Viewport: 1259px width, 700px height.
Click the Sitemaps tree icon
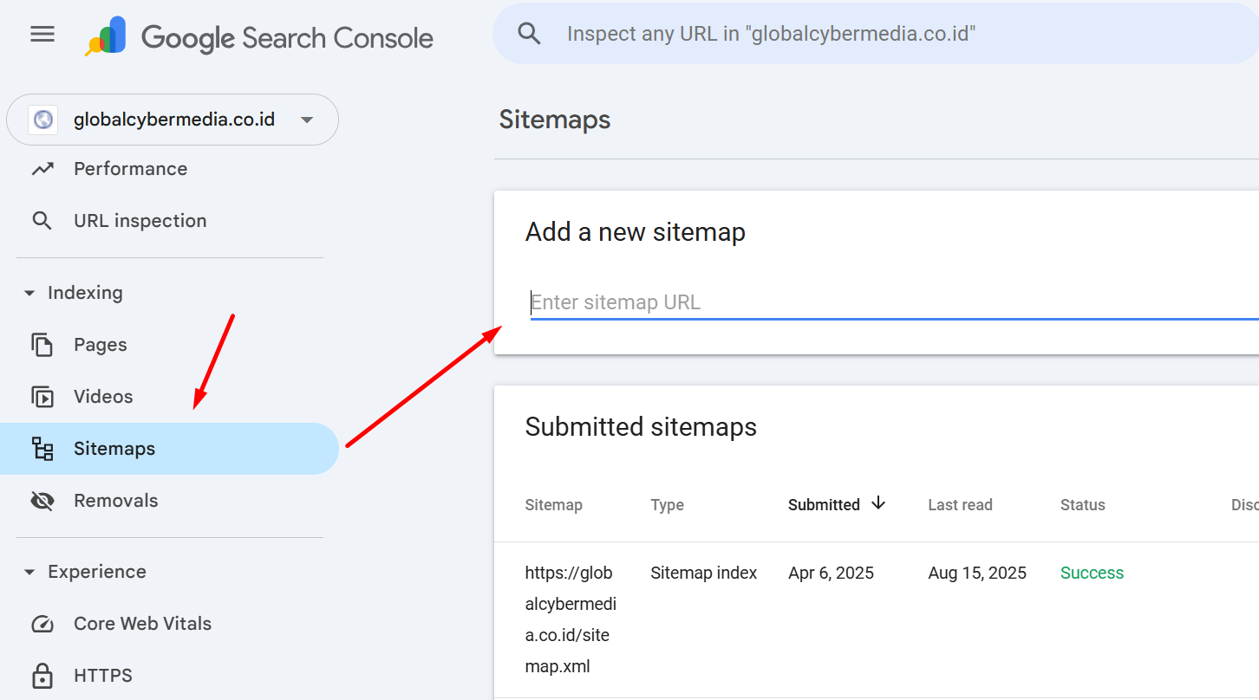coord(42,449)
